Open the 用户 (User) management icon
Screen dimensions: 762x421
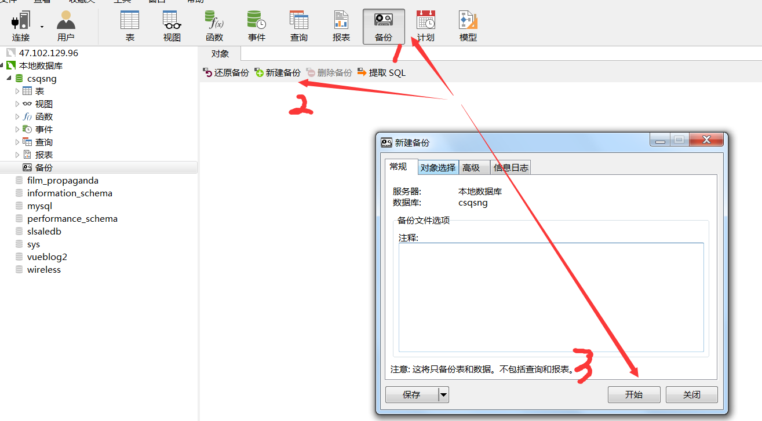click(66, 27)
